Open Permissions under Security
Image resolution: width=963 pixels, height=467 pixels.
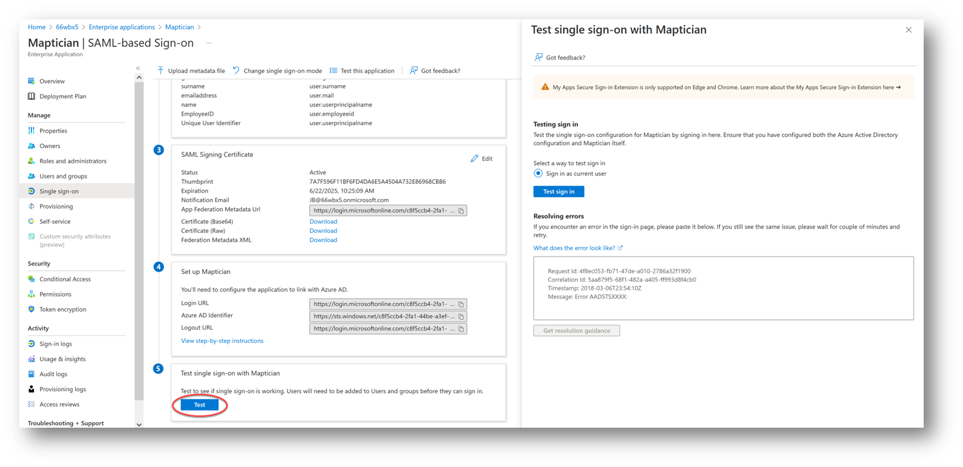point(55,294)
